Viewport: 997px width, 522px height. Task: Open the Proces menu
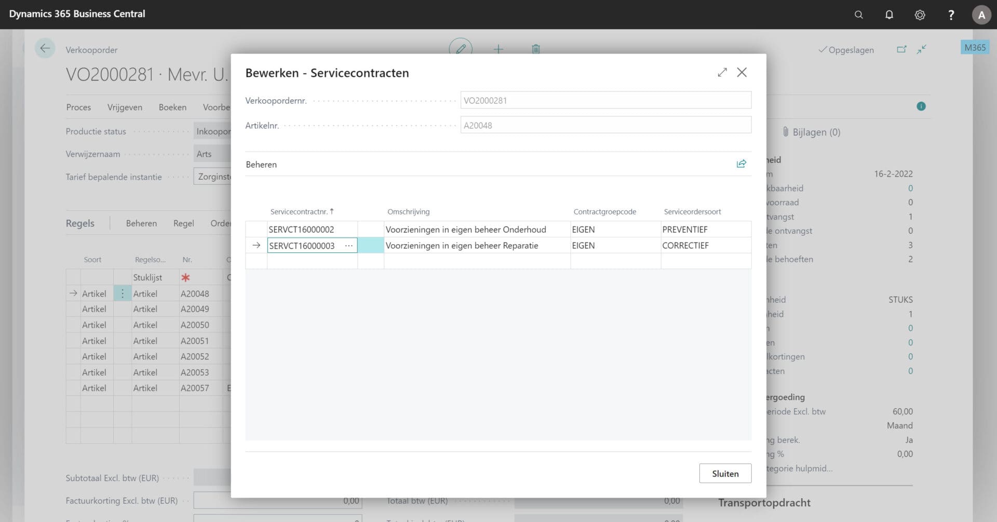pos(78,107)
